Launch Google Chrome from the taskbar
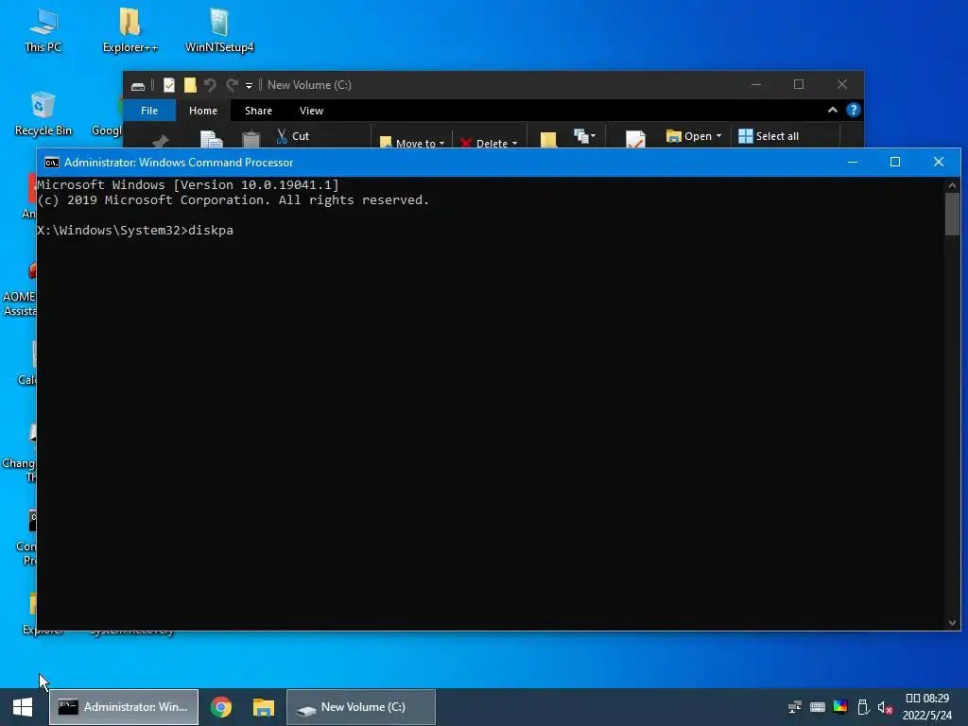Image resolution: width=968 pixels, height=726 pixels. click(x=221, y=707)
